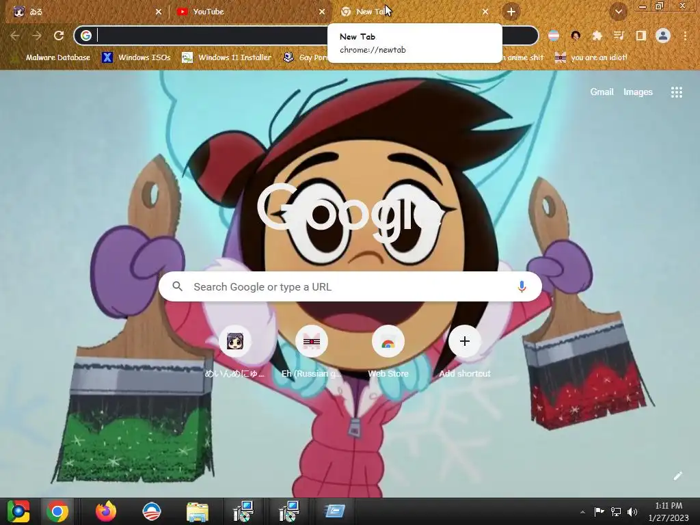Image resolution: width=700 pixels, height=525 pixels.
Task: Open the Google apps grid
Action: coord(676,92)
